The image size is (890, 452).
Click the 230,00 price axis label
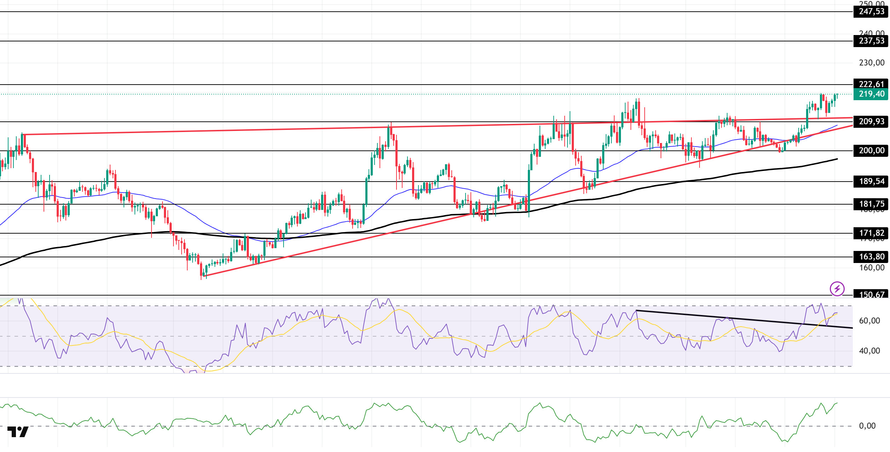[x=872, y=63]
